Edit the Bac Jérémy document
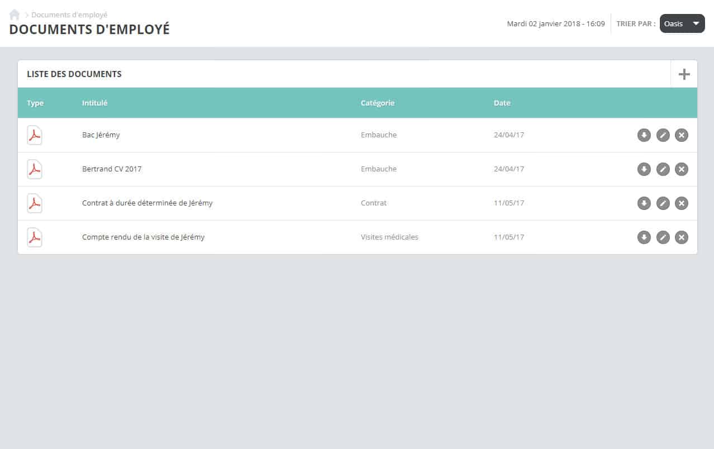 point(663,135)
